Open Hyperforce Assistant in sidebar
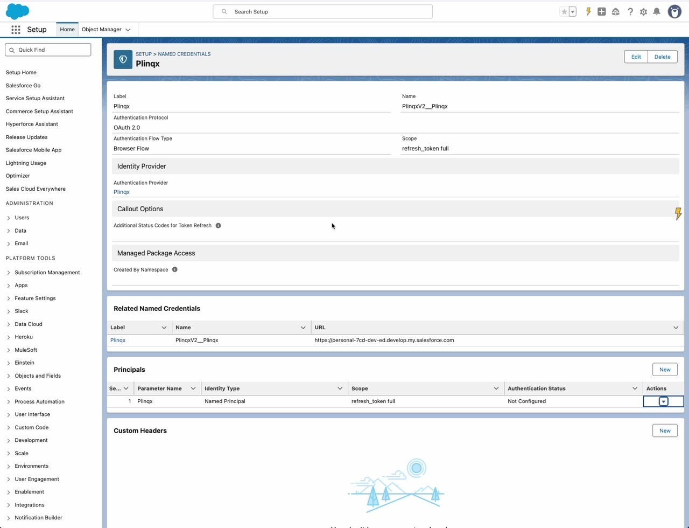Viewport: 689px width, 528px height. (32, 124)
